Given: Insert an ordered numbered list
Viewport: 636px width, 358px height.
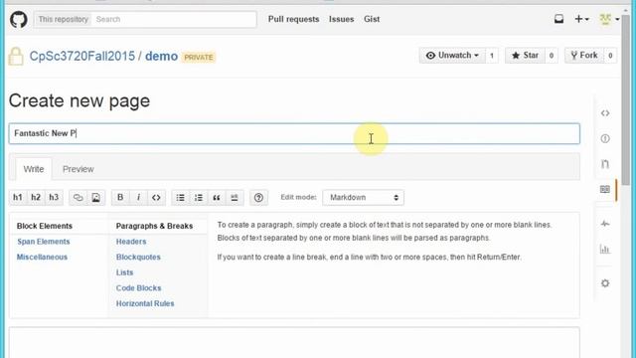Looking at the screenshot, I should (199, 198).
